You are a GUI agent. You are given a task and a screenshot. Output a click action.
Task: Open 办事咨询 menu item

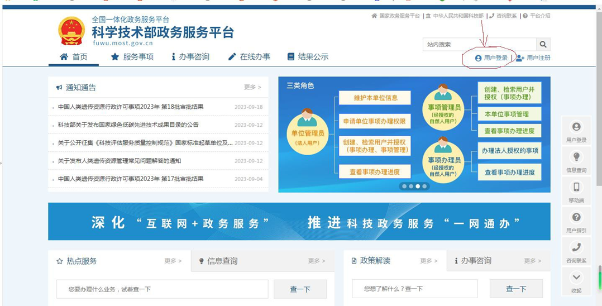(190, 57)
